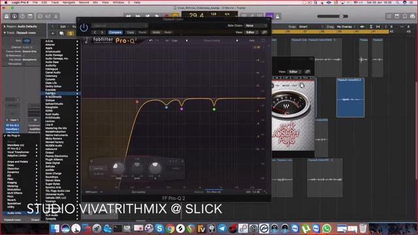
Task: Go to previous plugin preset arrow
Action: coord(95,32)
